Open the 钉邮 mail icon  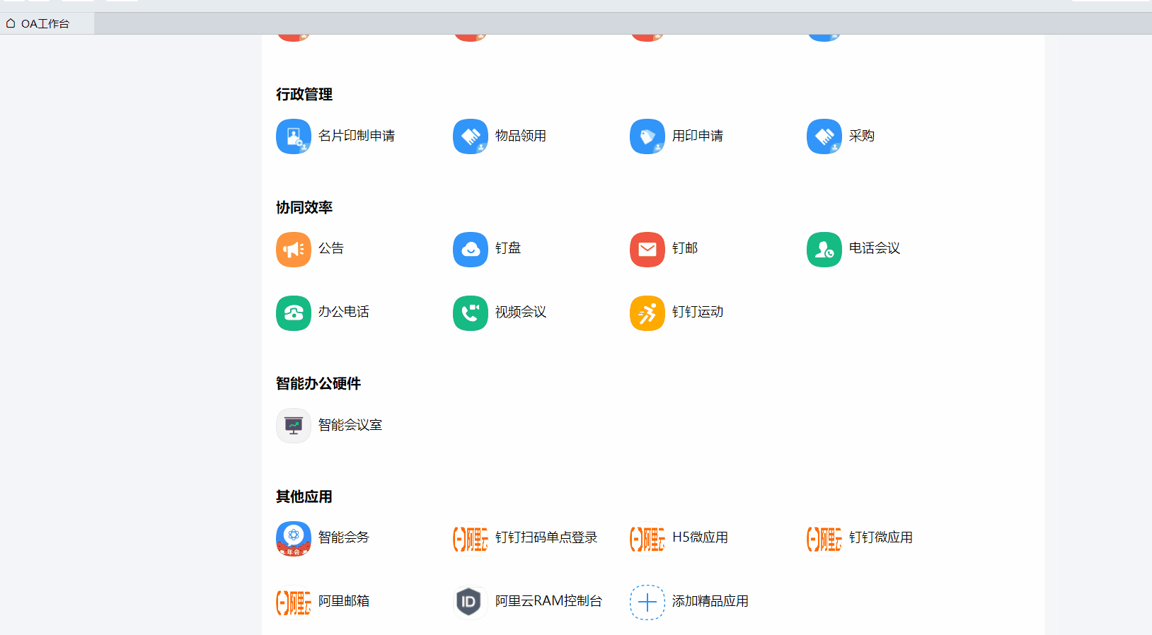coord(647,250)
